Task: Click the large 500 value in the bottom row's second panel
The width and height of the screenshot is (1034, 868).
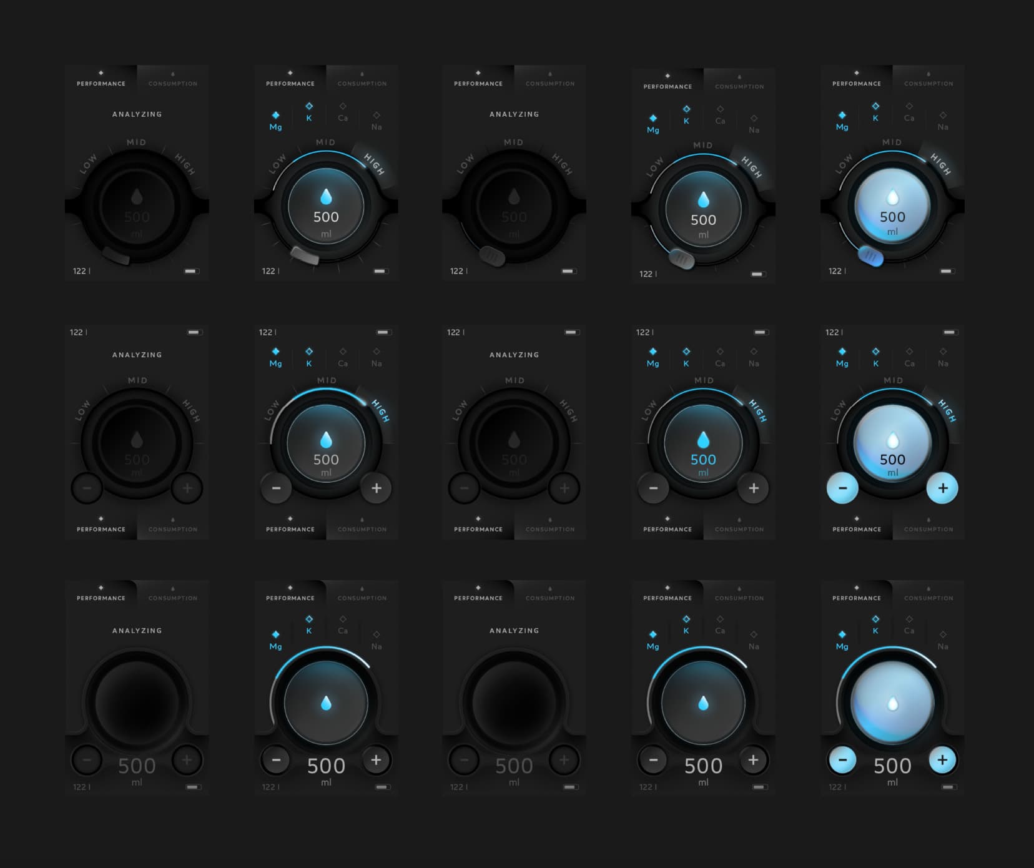Action: 326,766
